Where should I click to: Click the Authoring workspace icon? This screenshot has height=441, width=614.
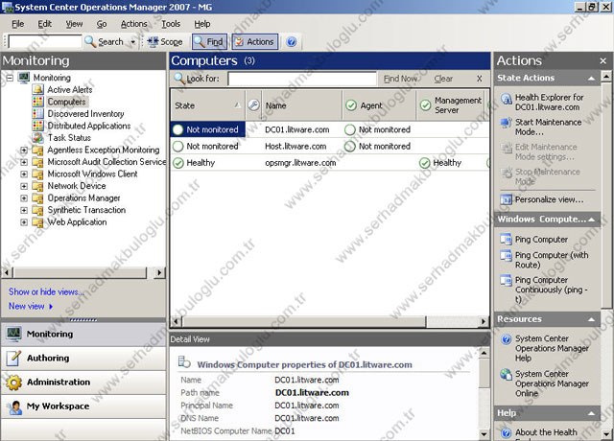tap(13, 358)
